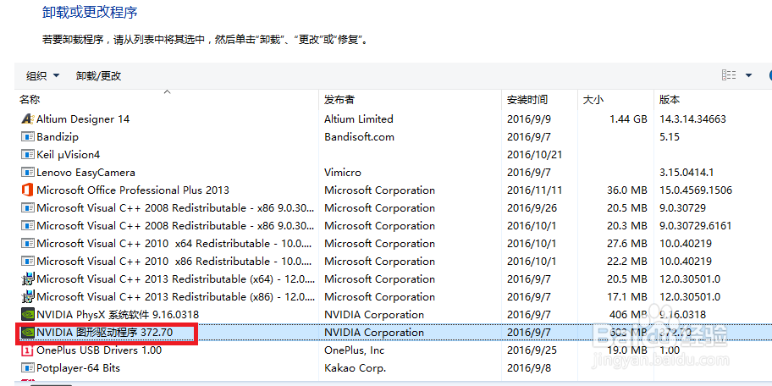The height and width of the screenshot is (386, 772).
Task: Select the Altium Designer 14 name text
Action: pyautogui.click(x=83, y=119)
